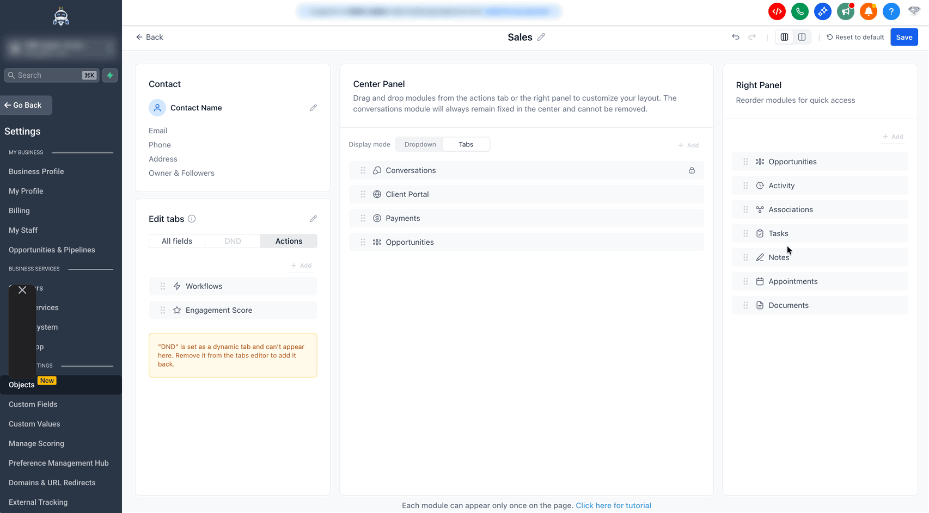Switch to three-column layout view
929x513 pixels.
(784, 37)
